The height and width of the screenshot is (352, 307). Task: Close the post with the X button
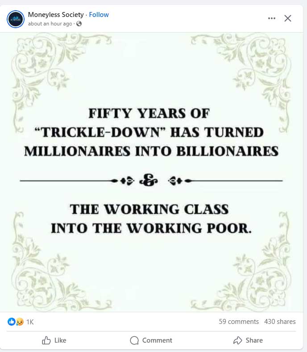(x=288, y=18)
